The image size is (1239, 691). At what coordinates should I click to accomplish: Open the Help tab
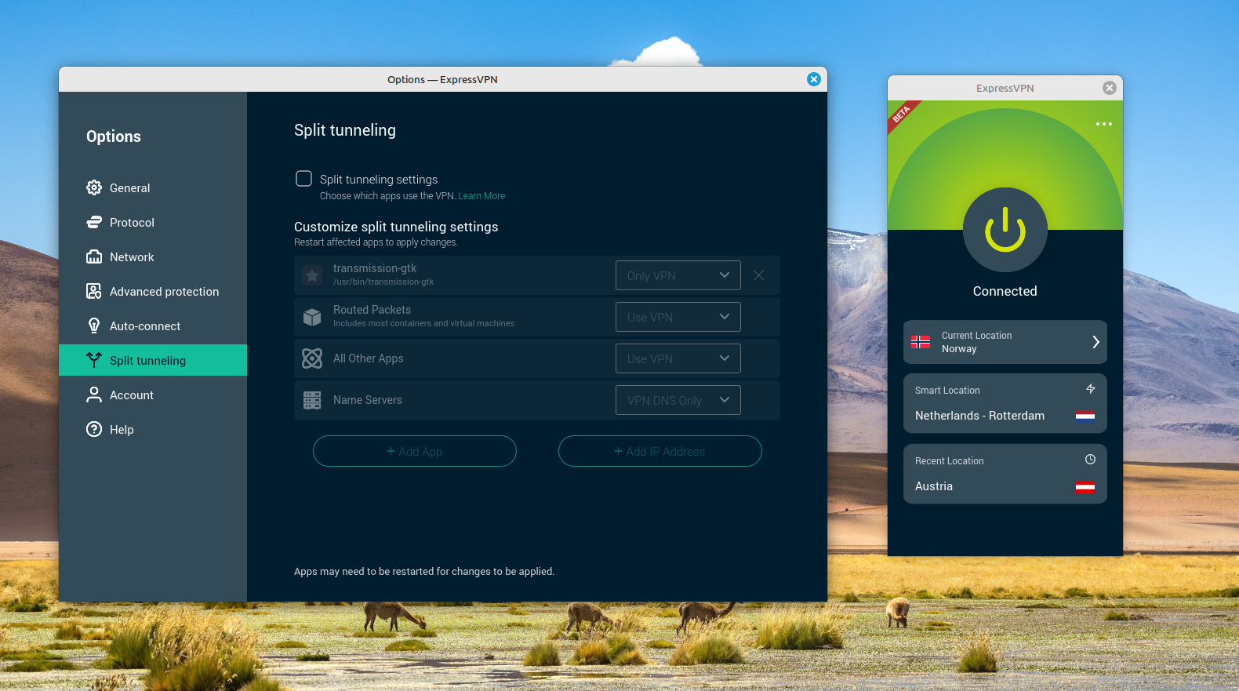point(153,429)
